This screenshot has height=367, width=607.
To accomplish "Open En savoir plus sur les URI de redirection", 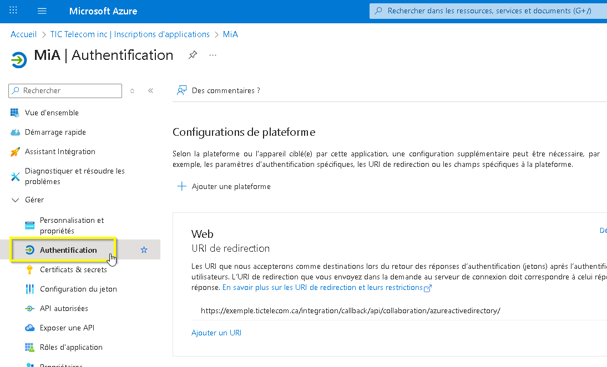I will [x=322, y=287].
